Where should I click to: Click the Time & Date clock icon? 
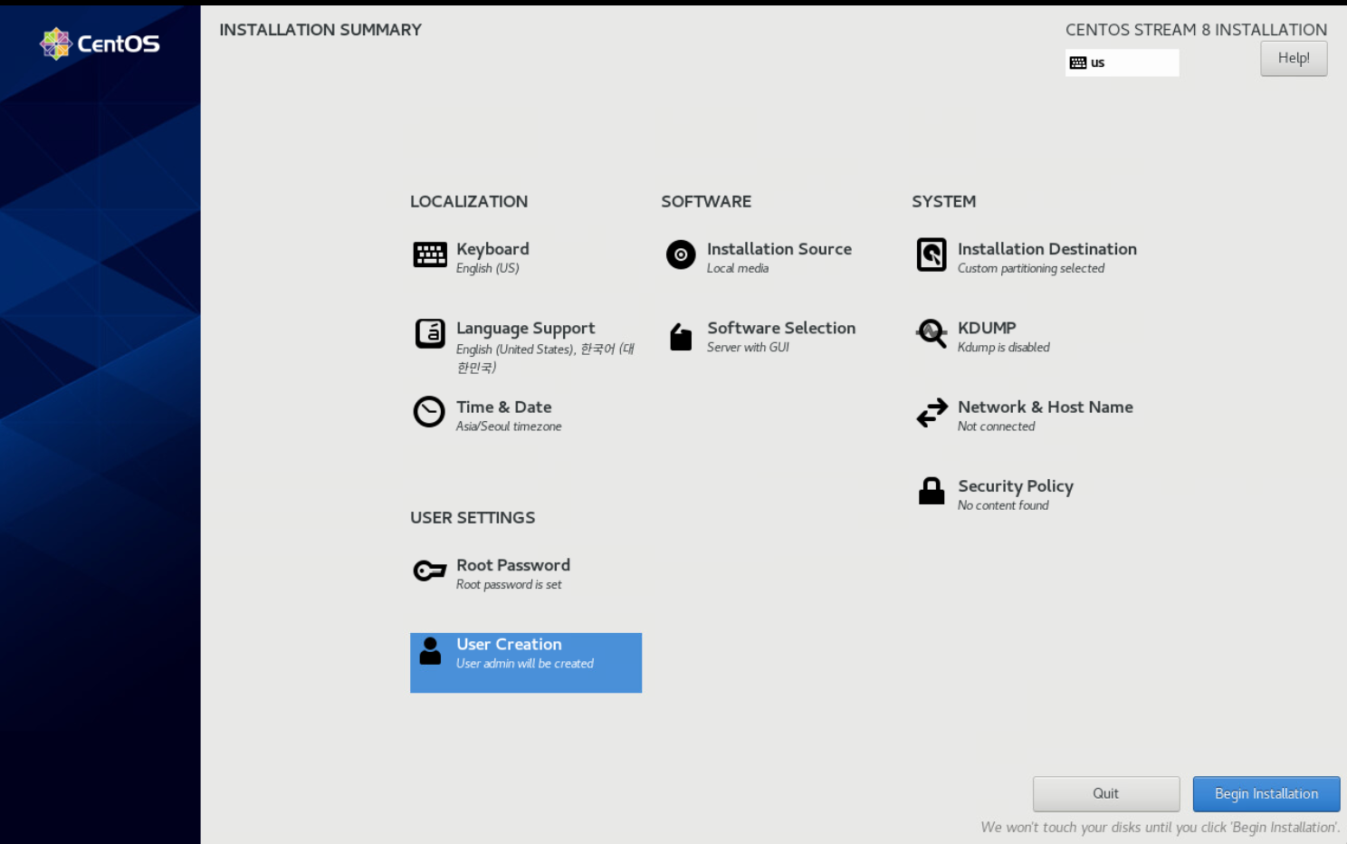429,412
